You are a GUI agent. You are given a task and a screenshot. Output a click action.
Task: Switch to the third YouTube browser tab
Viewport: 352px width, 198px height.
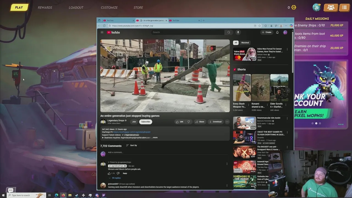(184, 20)
